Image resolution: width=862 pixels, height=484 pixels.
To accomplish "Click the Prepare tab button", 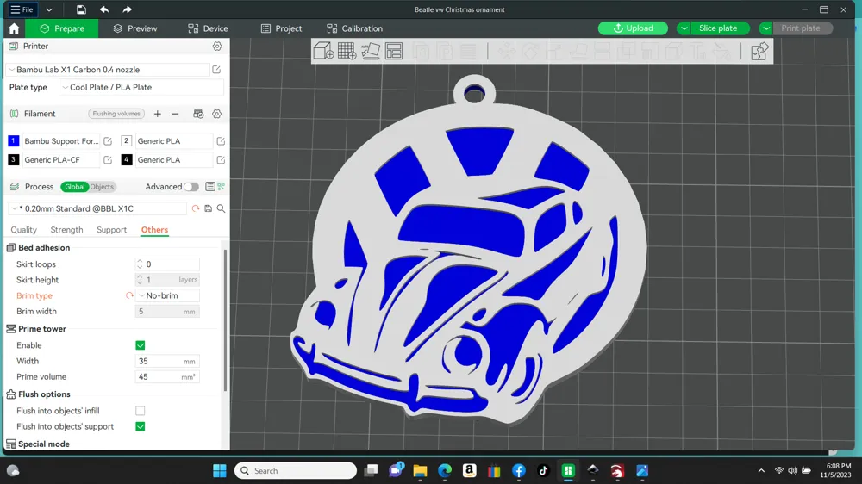I will click(62, 28).
